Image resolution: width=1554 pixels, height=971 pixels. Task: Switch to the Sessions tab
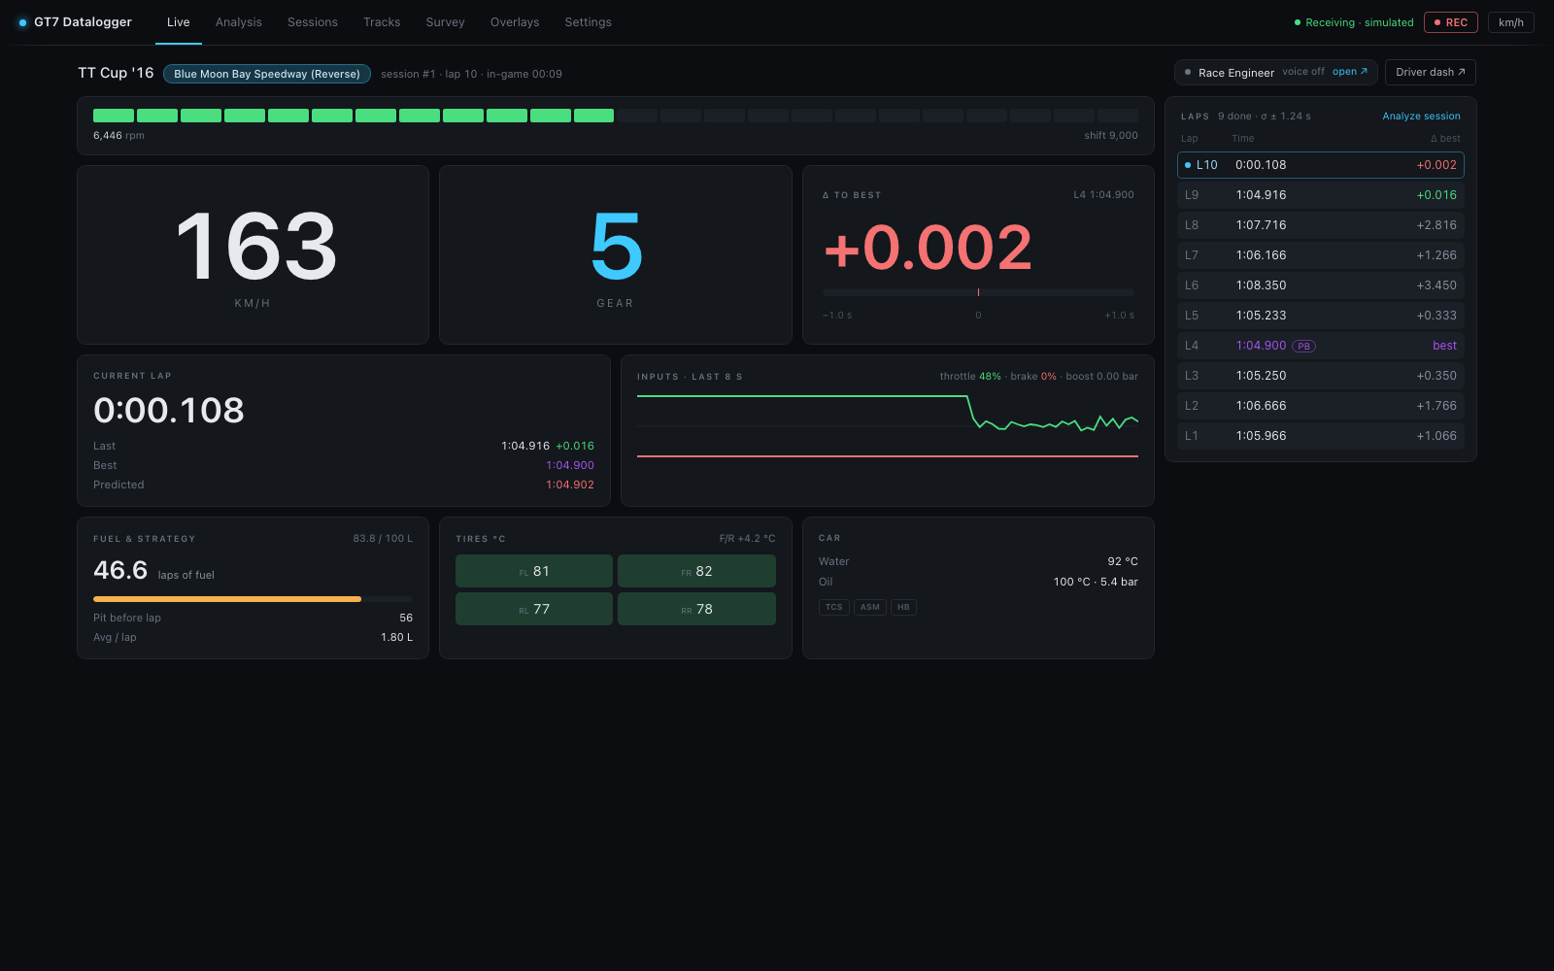coord(313,22)
